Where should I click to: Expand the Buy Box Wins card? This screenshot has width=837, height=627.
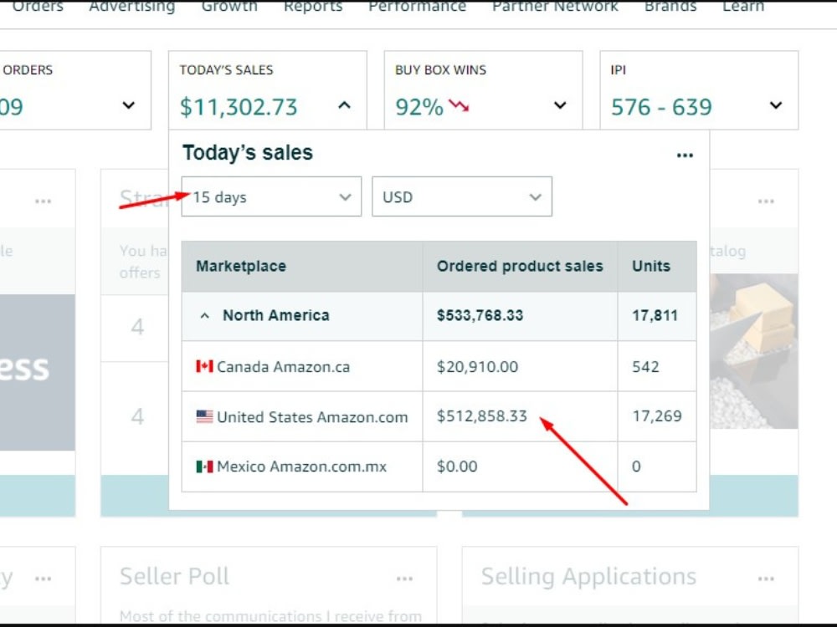[560, 105]
